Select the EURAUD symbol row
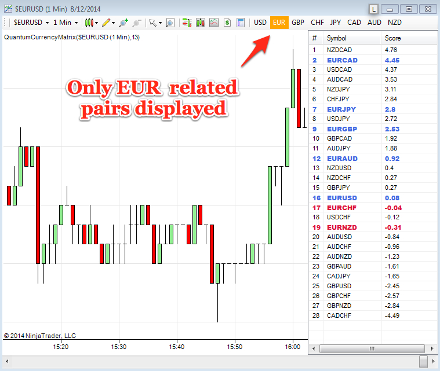 click(373, 159)
